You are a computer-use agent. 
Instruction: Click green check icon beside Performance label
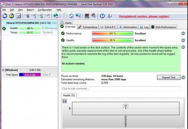click(63, 33)
